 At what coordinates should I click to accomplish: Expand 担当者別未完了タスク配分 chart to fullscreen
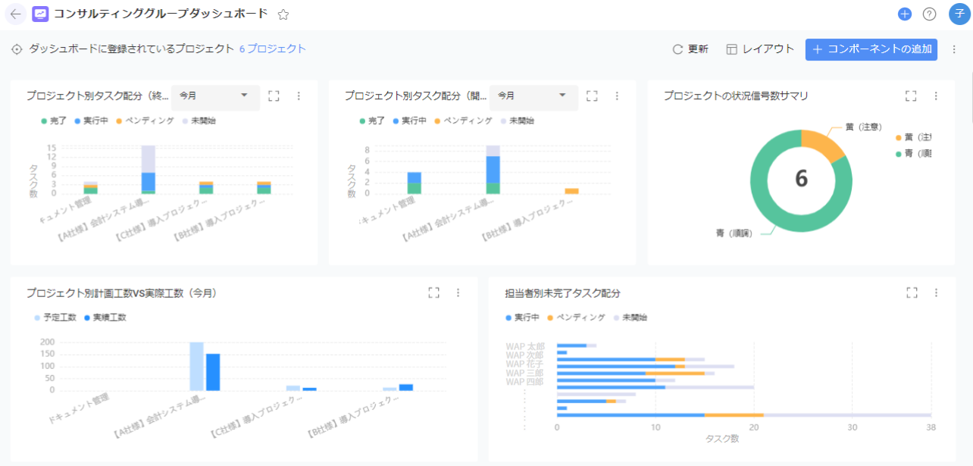(x=912, y=292)
